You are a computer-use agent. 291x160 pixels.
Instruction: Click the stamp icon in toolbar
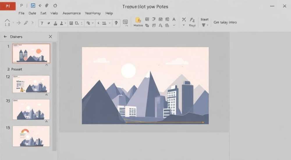[55, 23]
